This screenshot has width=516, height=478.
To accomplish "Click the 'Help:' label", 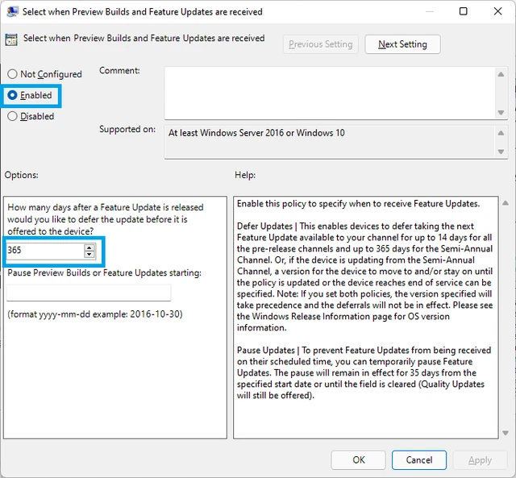I will tap(245, 175).
